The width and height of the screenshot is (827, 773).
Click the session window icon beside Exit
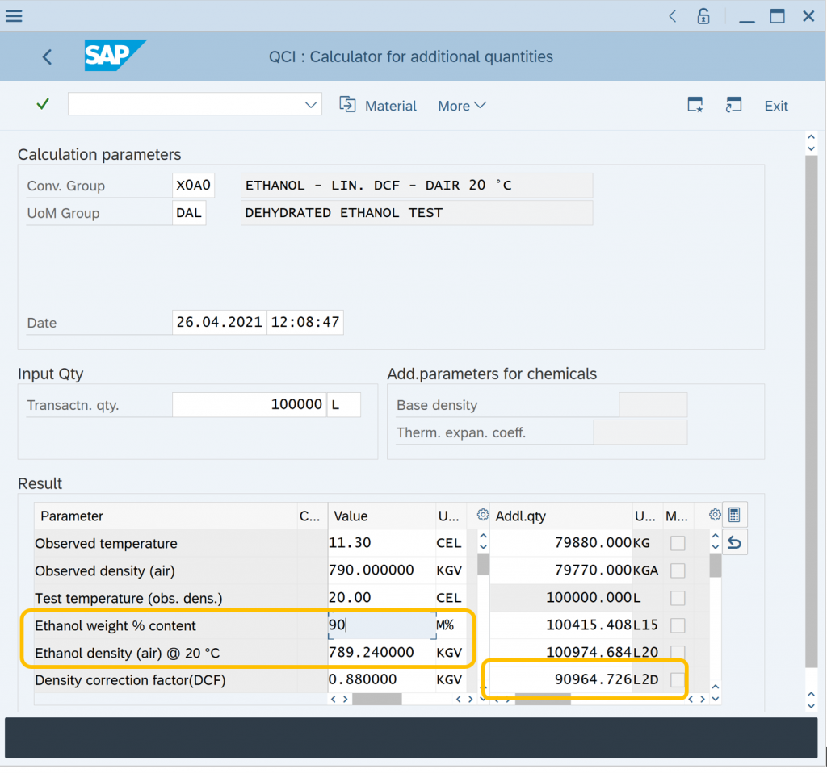733,104
